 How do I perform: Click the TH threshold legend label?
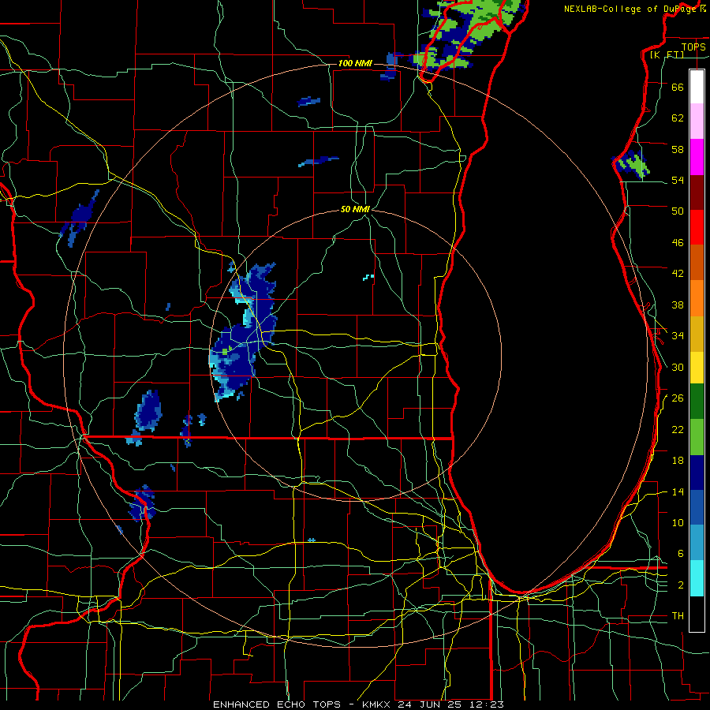(678, 616)
